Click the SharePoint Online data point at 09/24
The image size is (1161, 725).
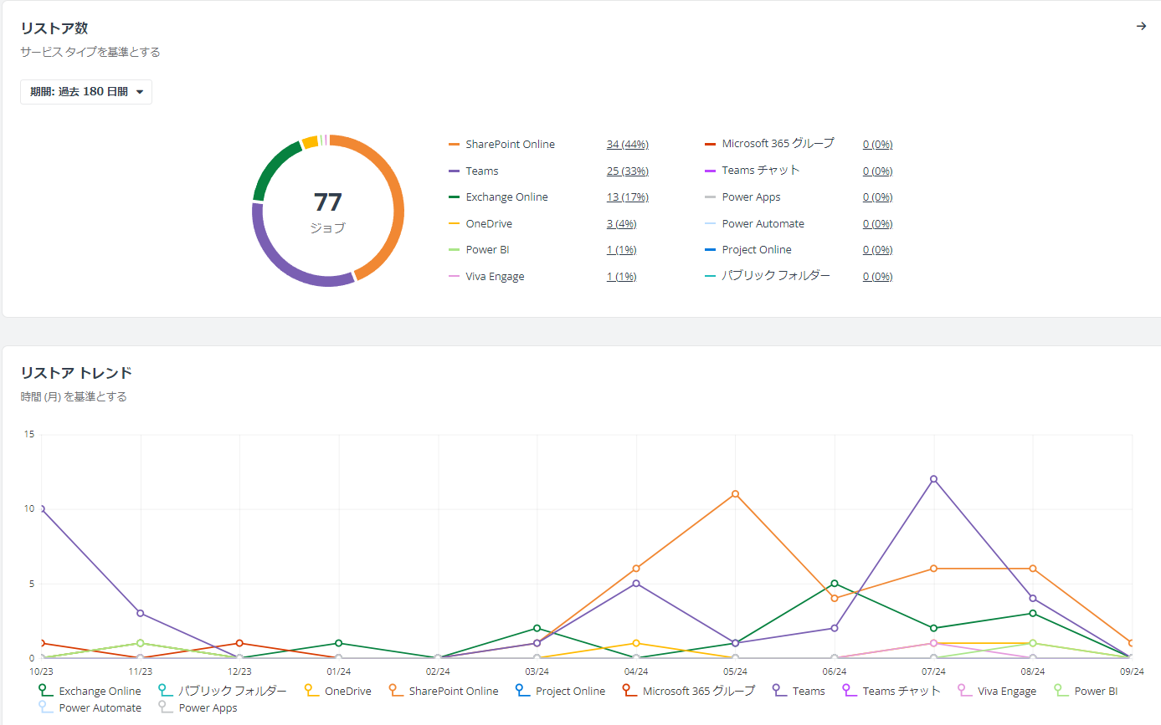coord(1132,643)
